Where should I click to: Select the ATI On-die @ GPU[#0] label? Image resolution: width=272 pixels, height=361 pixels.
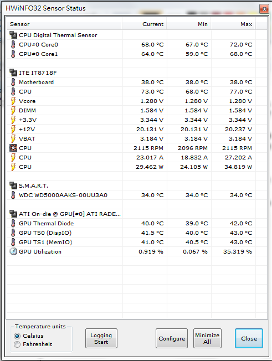point(70,214)
